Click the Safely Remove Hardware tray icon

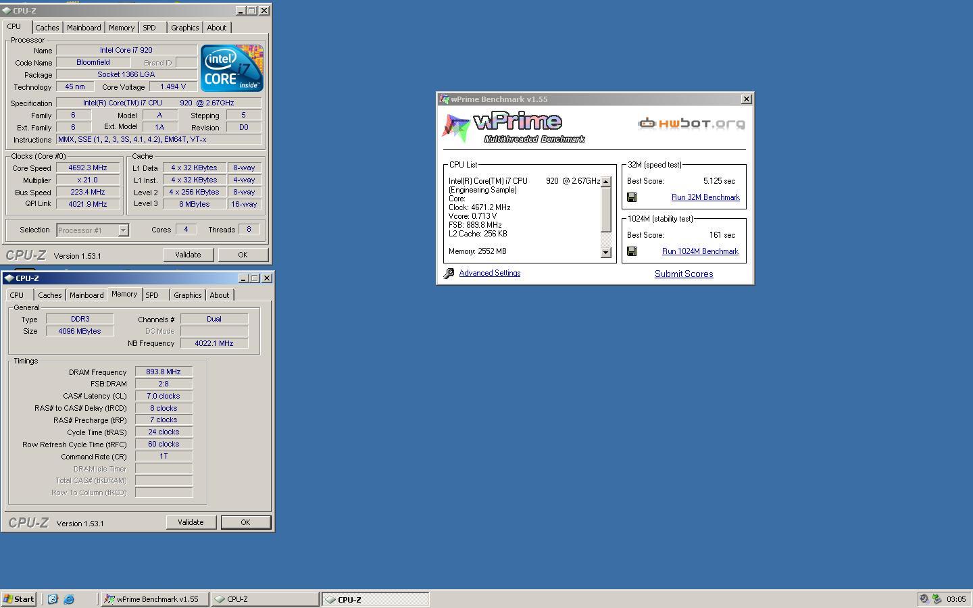pyautogui.click(x=937, y=599)
